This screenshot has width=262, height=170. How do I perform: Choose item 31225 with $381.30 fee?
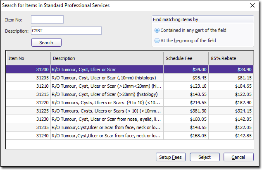[107, 111]
